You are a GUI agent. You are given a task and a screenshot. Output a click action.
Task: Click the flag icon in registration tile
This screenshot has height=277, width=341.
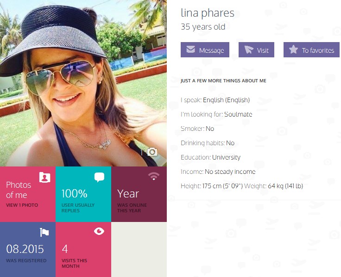coord(44,232)
